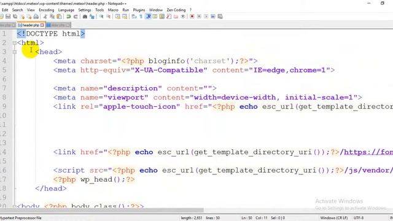The image size is (393, 221).
Task: Open Folder as Workspace toolbar icon
Action: click(176, 17)
